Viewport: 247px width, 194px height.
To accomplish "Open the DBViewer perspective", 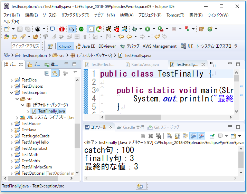I will click(107, 46).
